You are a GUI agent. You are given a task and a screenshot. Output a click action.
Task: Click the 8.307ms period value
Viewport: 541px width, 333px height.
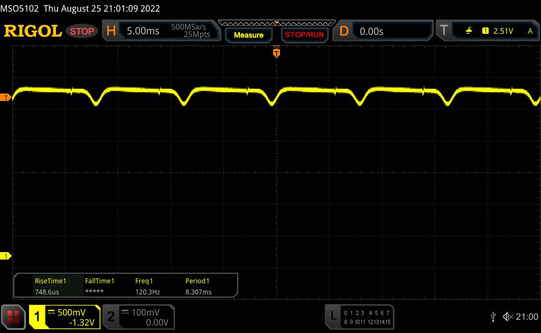(x=199, y=292)
